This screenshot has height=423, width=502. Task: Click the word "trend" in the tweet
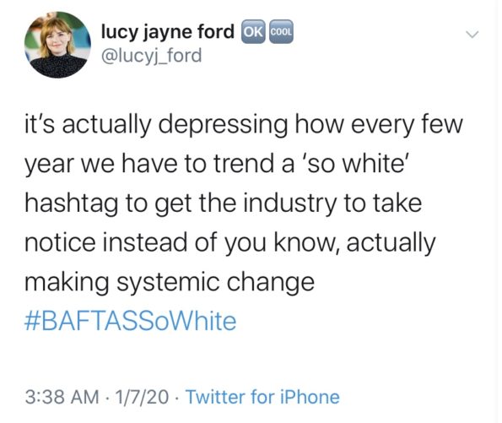pyautogui.click(x=245, y=164)
